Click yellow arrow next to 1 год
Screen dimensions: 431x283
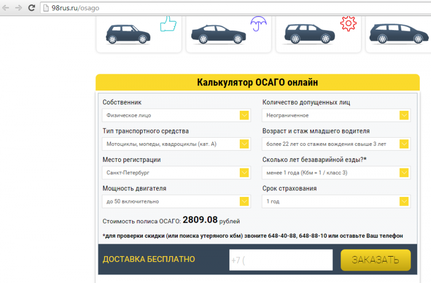coord(404,201)
